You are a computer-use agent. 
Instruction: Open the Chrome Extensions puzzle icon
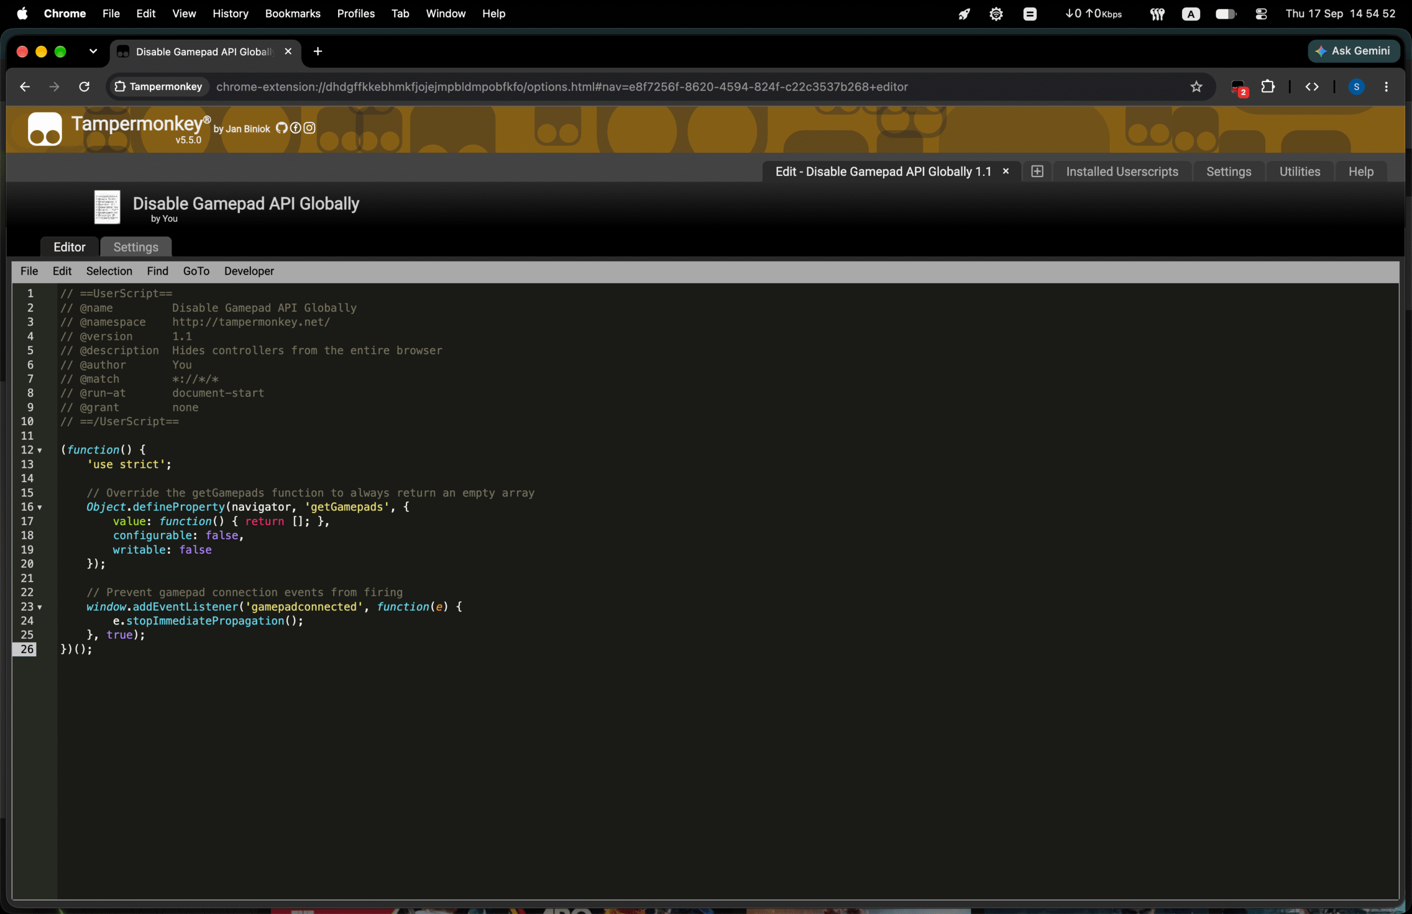(x=1268, y=87)
